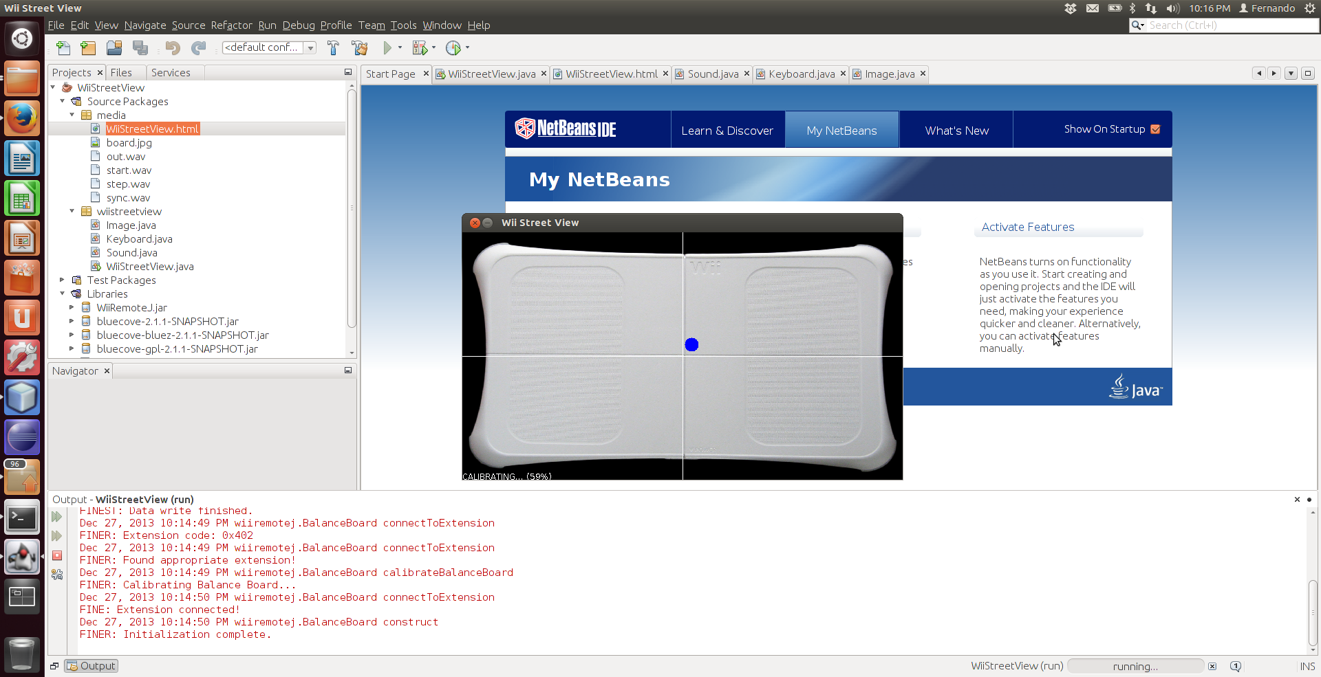Image resolution: width=1321 pixels, height=677 pixels.
Task: Select the My NetBeans tab
Action: point(841,130)
